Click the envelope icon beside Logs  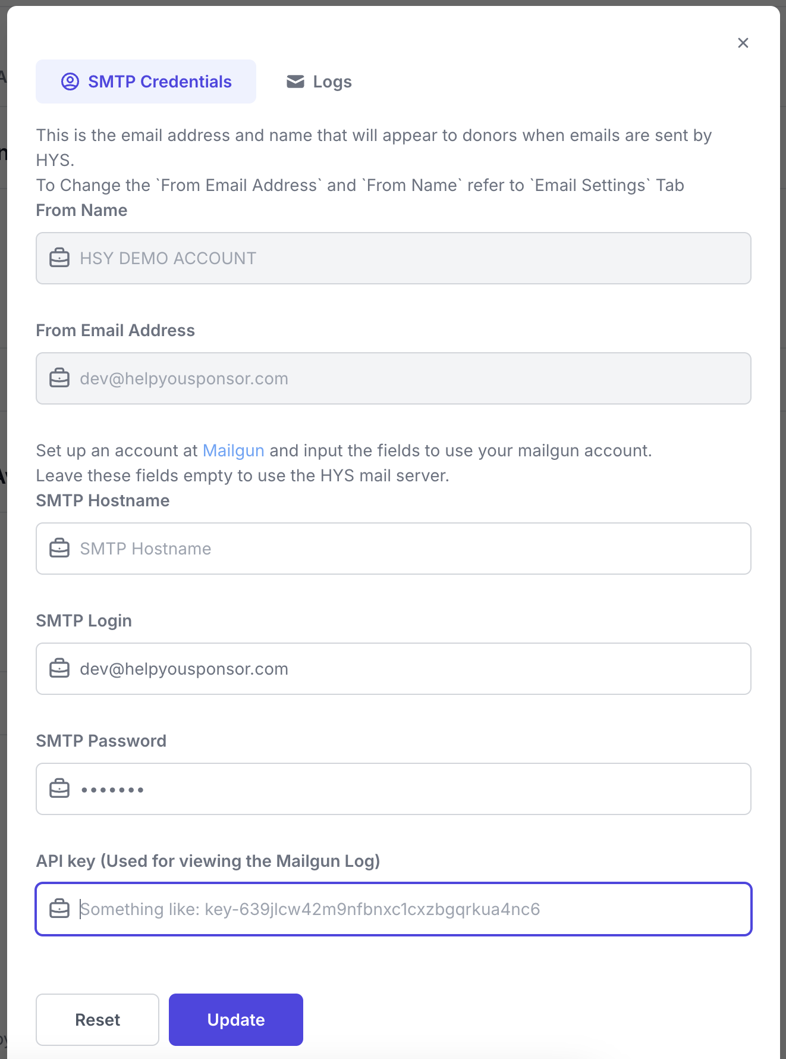click(295, 82)
